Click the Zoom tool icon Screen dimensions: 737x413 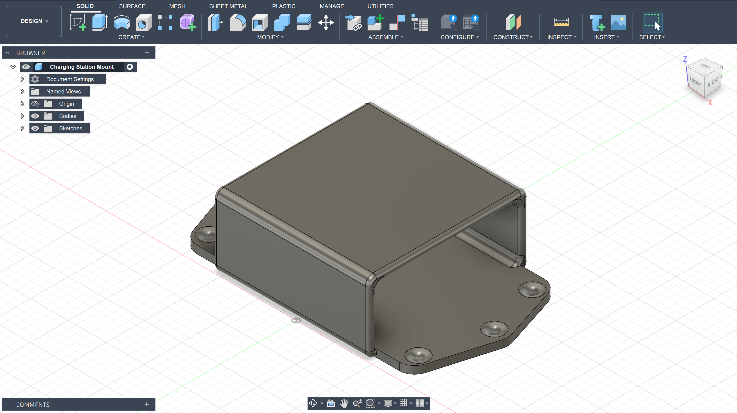pyautogui.click(x=357, y=403)
